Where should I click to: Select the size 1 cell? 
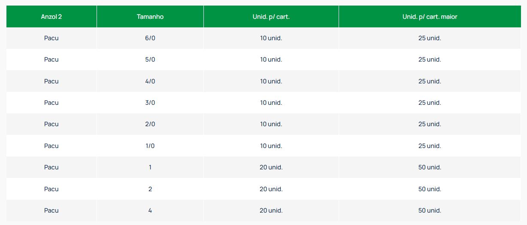point(150,167)
